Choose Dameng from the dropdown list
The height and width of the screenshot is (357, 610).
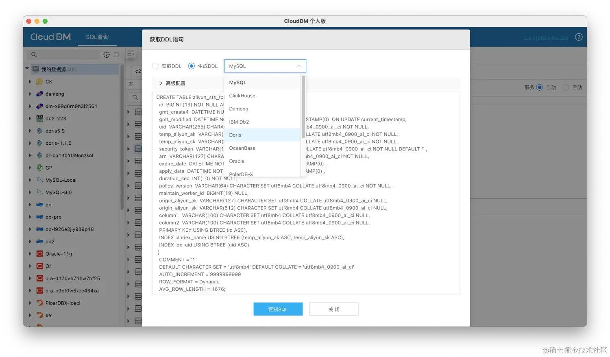click(262, 109)
